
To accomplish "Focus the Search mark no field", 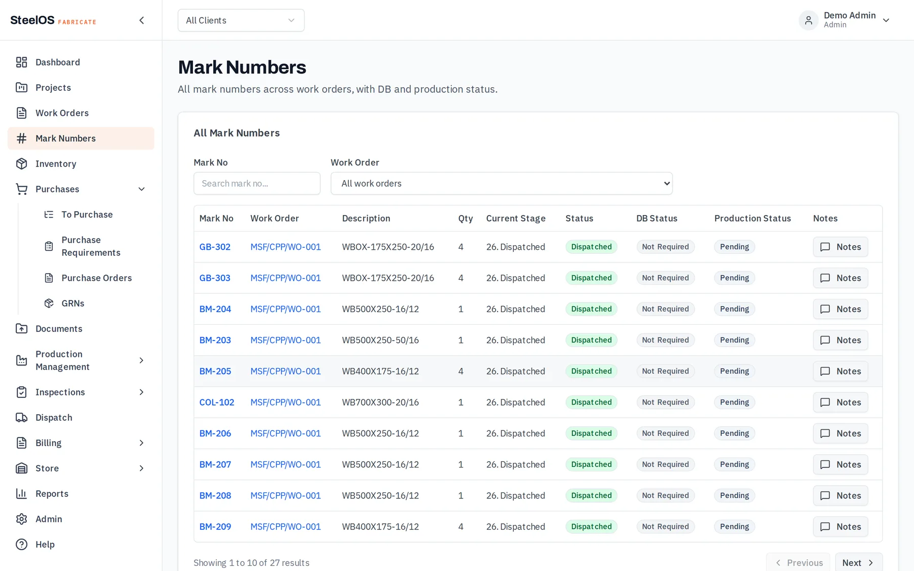I will pyautogui.click(x=257, y=183).
